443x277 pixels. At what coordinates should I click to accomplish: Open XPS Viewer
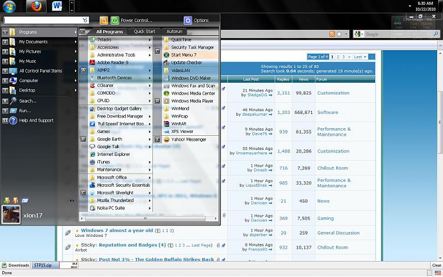[x=182, y=131]
